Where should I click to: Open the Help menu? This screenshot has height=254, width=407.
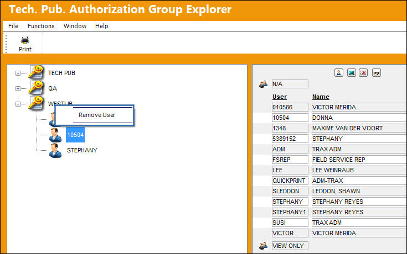coord(102,26)
